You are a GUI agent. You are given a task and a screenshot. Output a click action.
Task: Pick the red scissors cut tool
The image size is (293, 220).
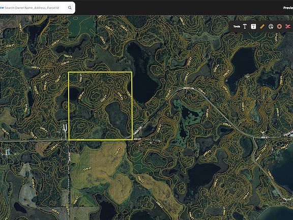pos(288,26)
